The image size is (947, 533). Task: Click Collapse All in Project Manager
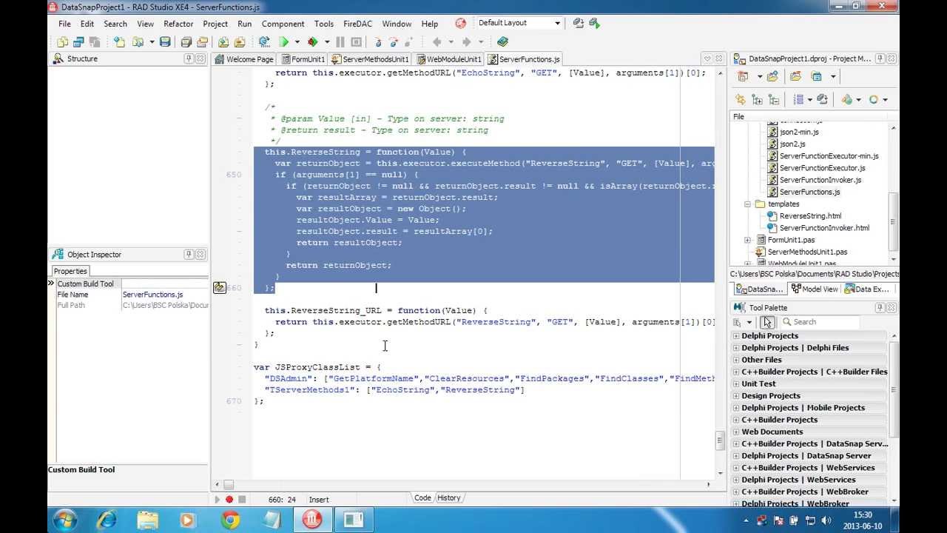[773, 99]
